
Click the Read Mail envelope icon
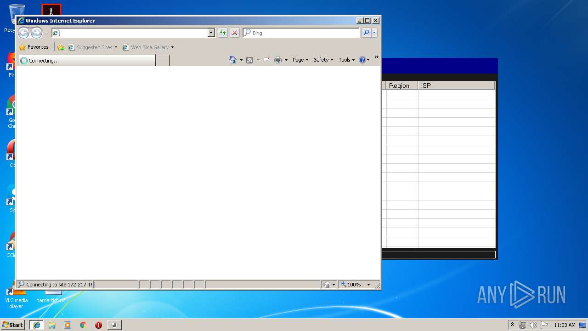(x=267, y=60)
